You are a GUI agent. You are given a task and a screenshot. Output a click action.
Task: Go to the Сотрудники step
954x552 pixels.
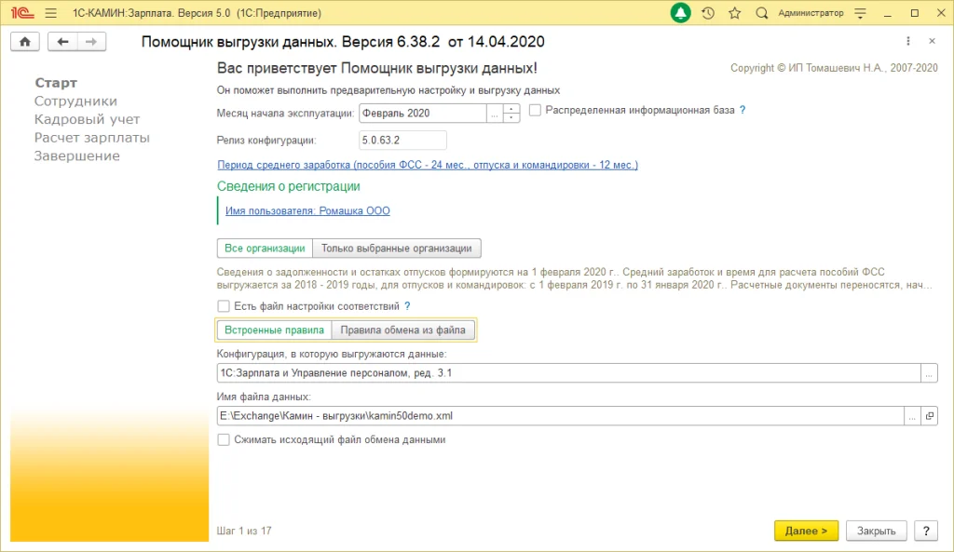(75, 101)
